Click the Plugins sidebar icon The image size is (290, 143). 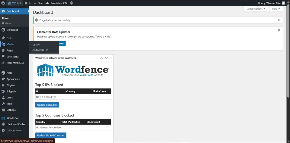(x=3, y=85)
